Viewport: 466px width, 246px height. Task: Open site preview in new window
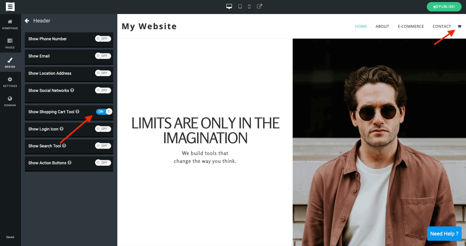pos(259,6)
